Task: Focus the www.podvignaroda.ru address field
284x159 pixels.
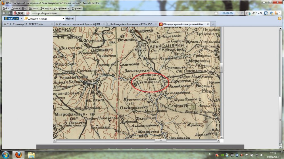Action: (x=122, y=13)
